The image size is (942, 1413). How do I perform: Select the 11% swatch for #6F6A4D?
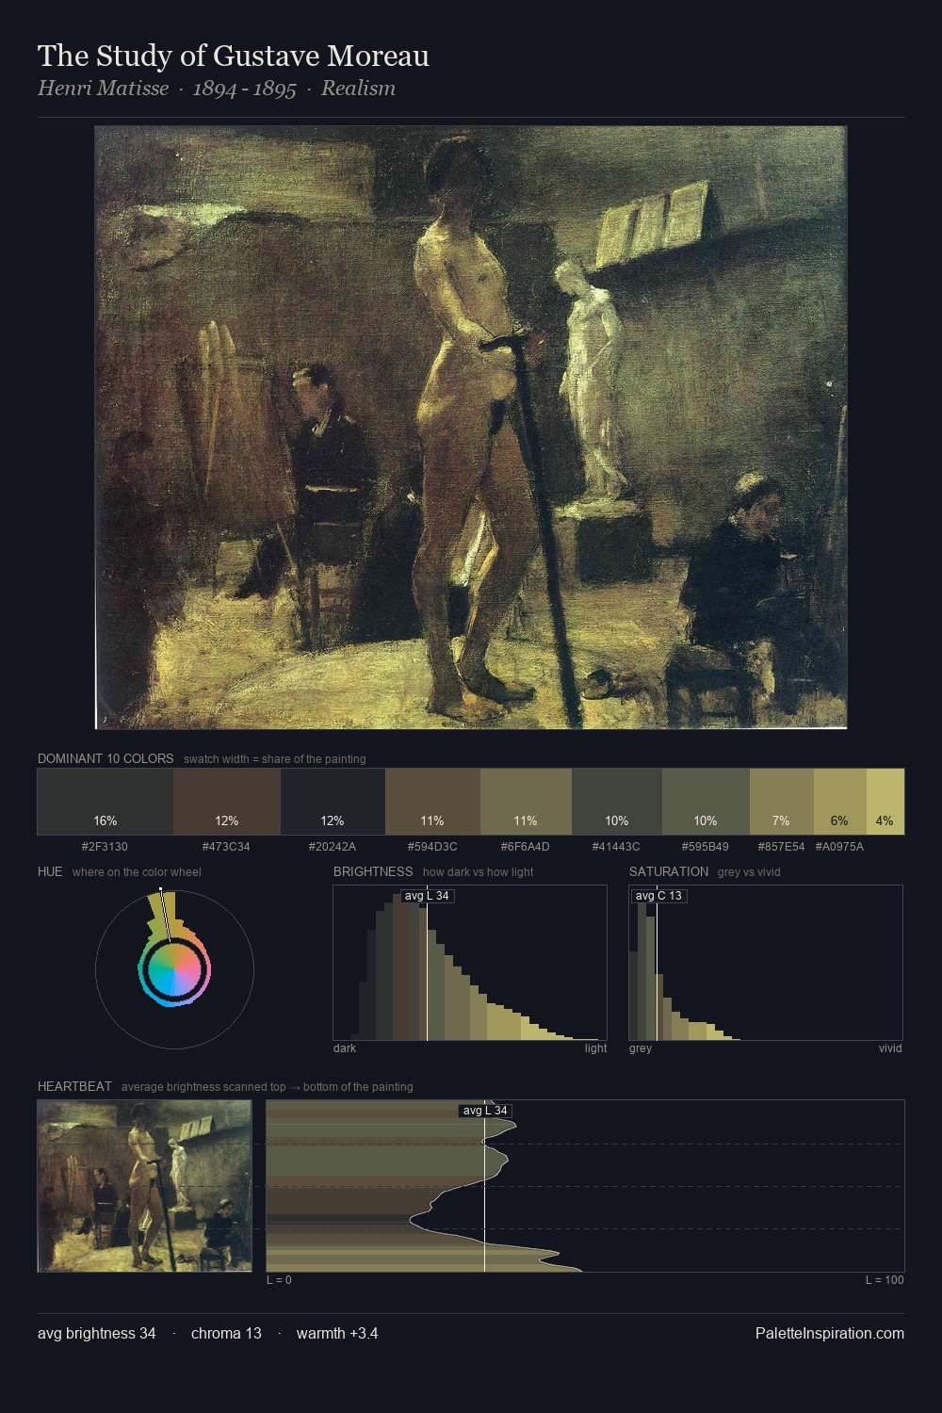pyautogui.click(x=526, y=802)
